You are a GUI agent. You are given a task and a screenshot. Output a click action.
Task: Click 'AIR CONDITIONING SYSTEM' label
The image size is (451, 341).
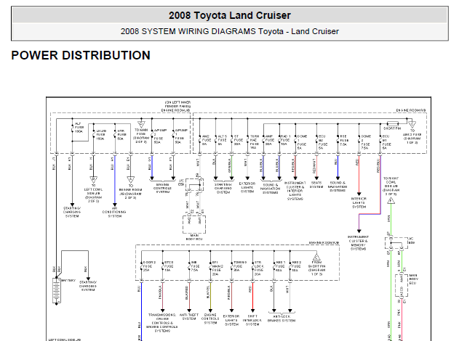pos(114,212)
